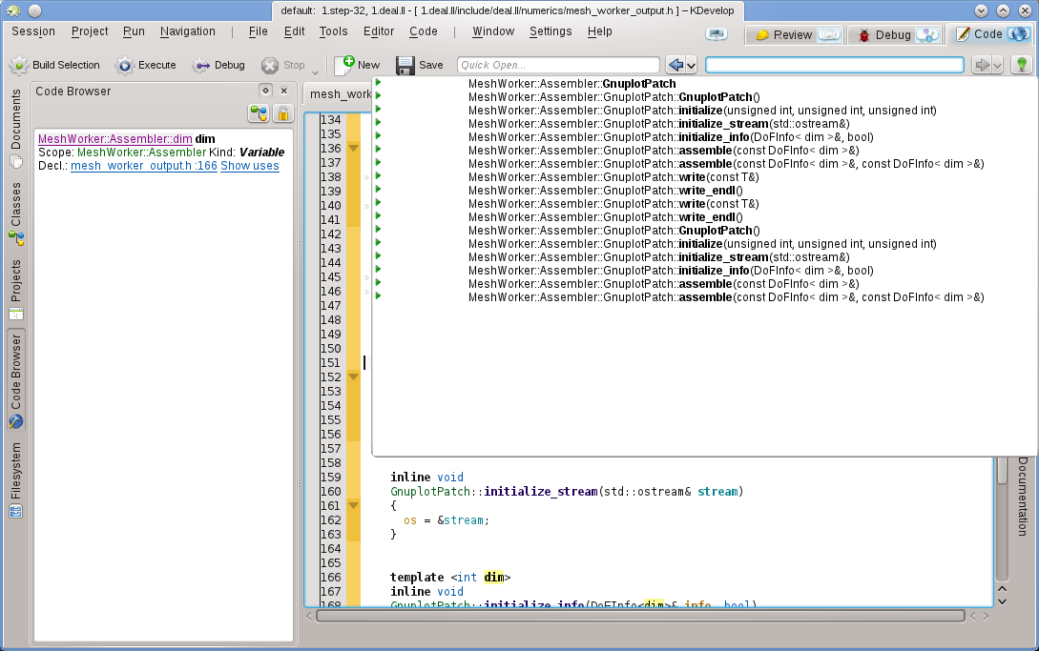This screenshot has height=651, width=1039.
Task: Click the 'os = &stream;' code line
Action: pyautogui.click(x=446, y=519)
